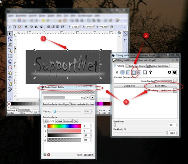Select the Bezier pen tool
The width and height of the screenshot is (188, 164).
point(10,90)
